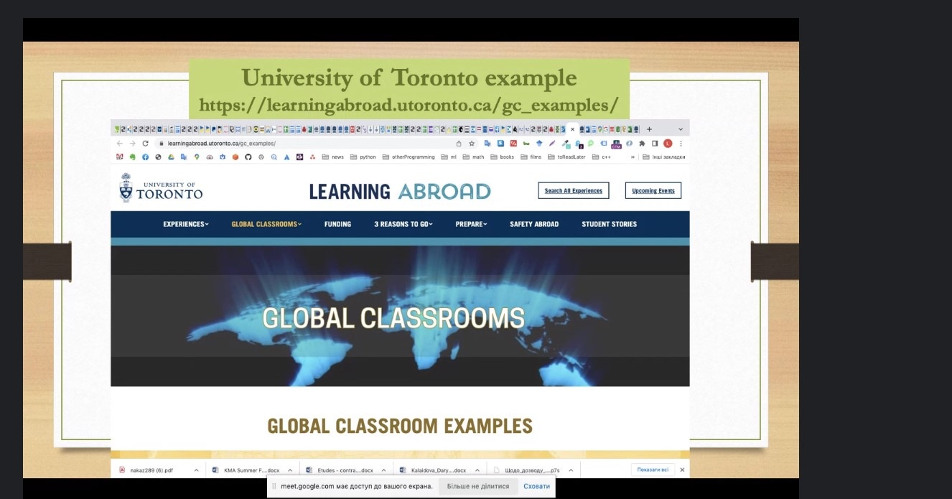Click the browser back arrow
The width and height of the screenshot is (952, 499).
click(x=120, y=144)
